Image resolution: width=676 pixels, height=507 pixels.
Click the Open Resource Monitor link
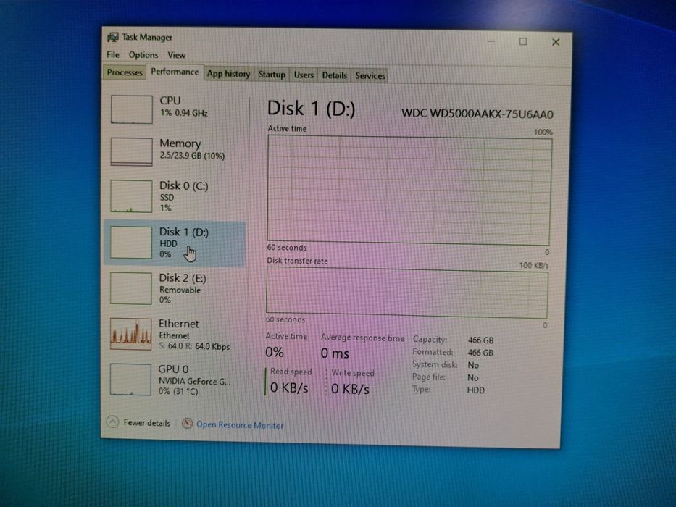[x=240, y=425]
